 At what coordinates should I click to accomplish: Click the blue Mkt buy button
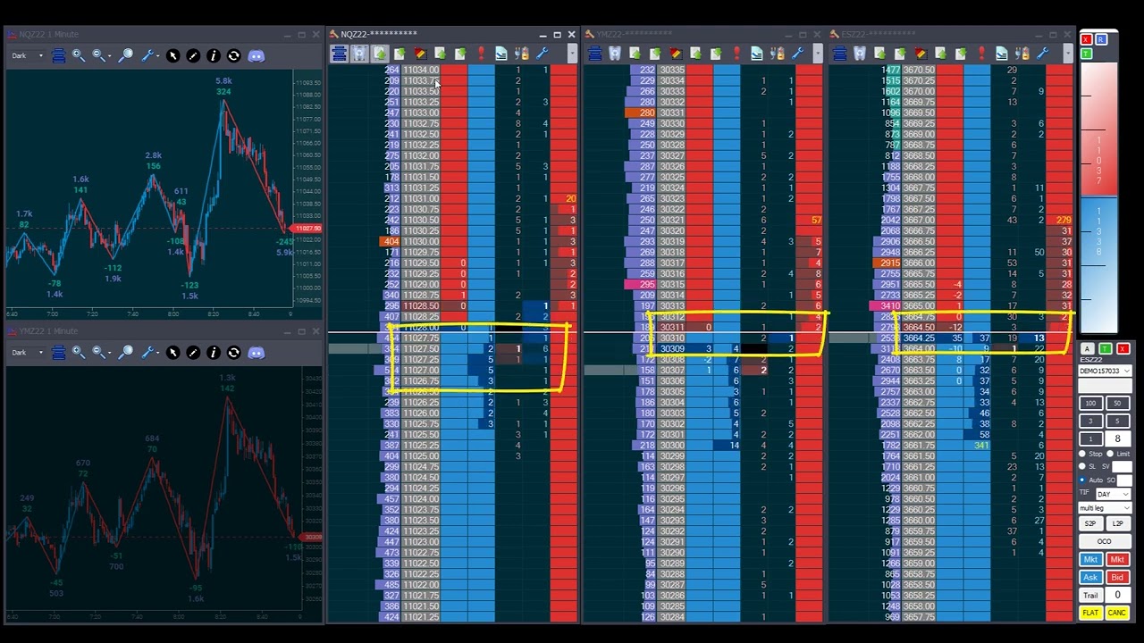click(x=1090, y=559)
